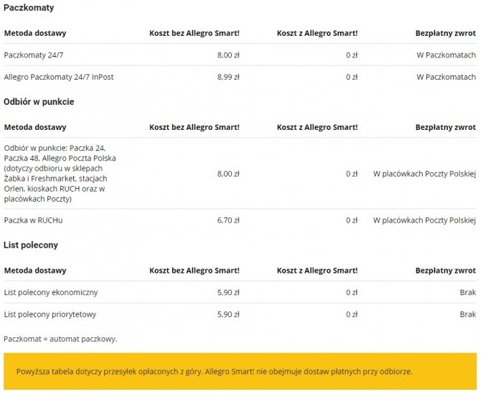This screenshot has width=481, height=394.
Task: Select "Koszt z Allegro Smart!" header under List polecony
Action: (317, 271)
